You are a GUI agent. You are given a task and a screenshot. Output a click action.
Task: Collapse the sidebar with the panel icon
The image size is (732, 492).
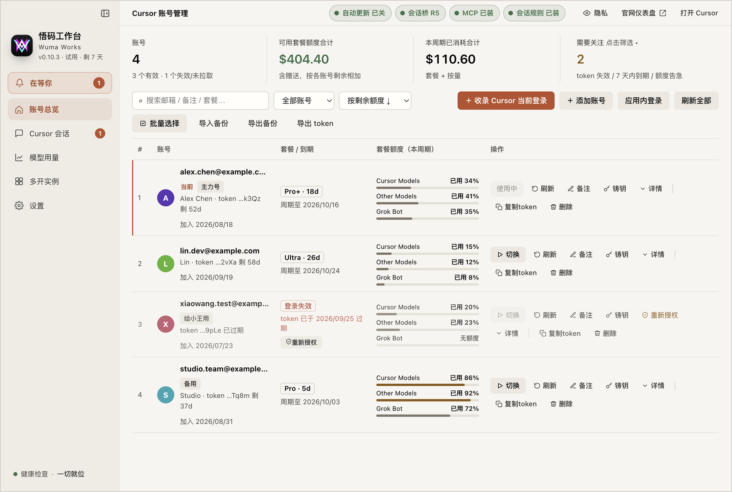point(105,13)
